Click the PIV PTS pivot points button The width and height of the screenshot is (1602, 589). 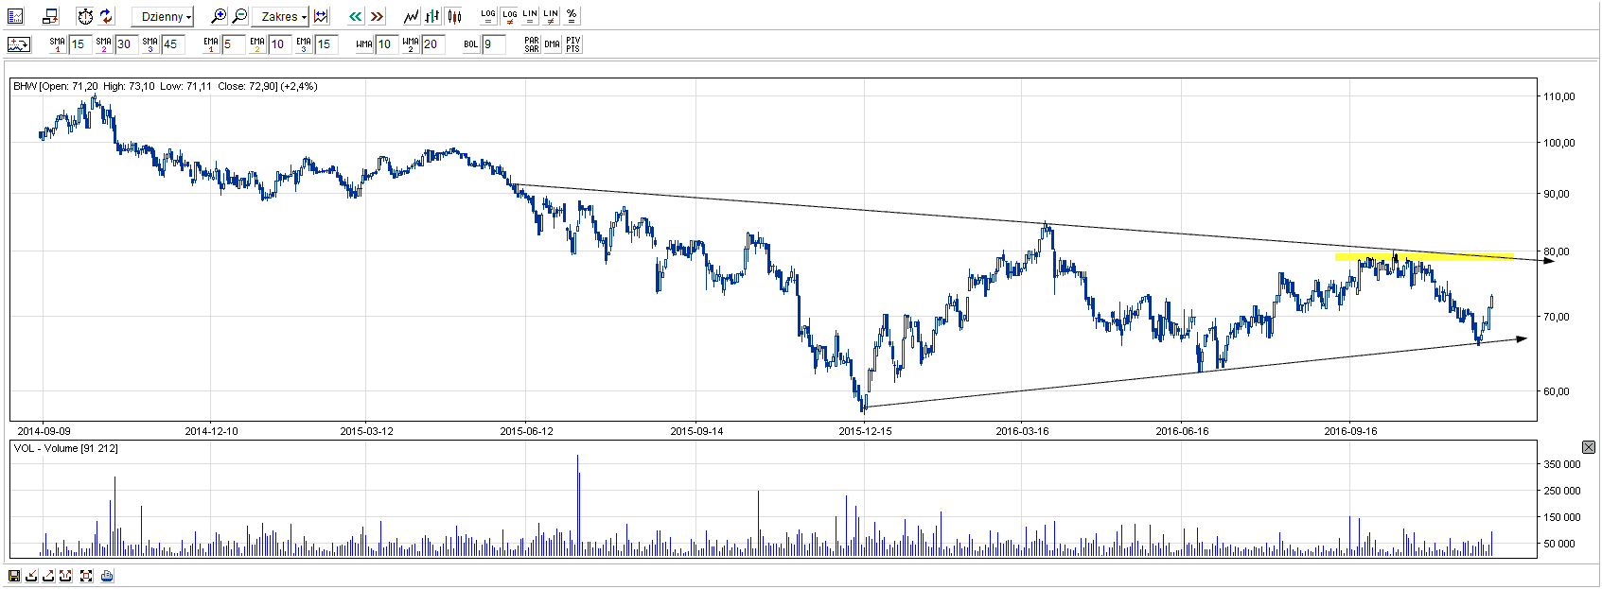pos(572,44)
